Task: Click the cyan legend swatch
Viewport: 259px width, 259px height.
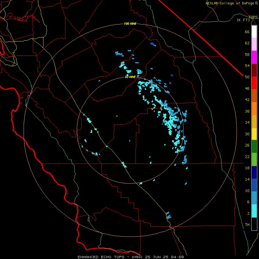Action: [x=254, y=211]
